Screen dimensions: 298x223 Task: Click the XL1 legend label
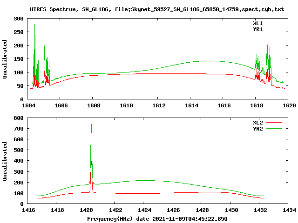point(257,23)
